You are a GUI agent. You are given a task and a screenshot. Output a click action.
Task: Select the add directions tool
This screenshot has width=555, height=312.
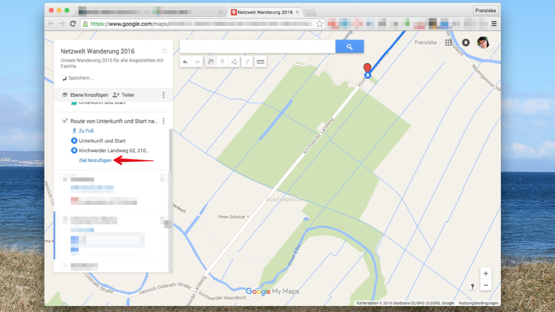point(247,62)
